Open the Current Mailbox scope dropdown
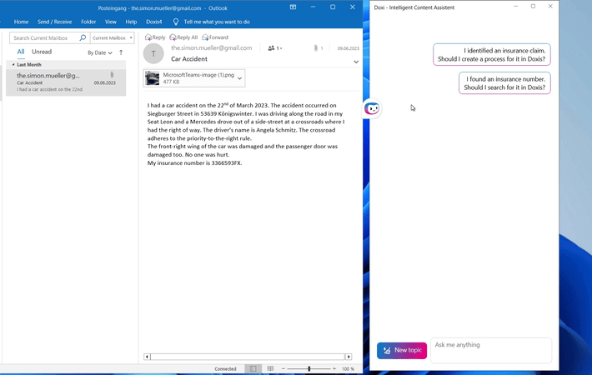This screenshot has height=375, width=592. (113, 38)
